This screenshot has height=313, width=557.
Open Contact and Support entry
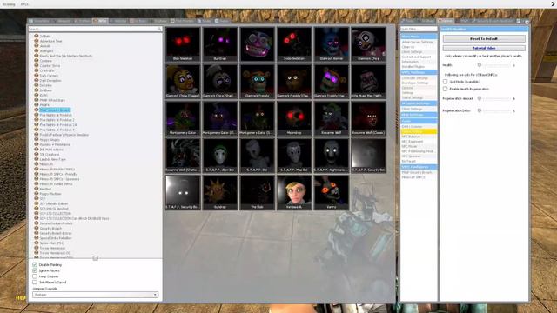click(x=416, y=57)
